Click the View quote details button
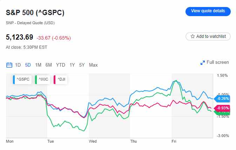236x150 pixels. pyautogui.click(x=208, y=11)
